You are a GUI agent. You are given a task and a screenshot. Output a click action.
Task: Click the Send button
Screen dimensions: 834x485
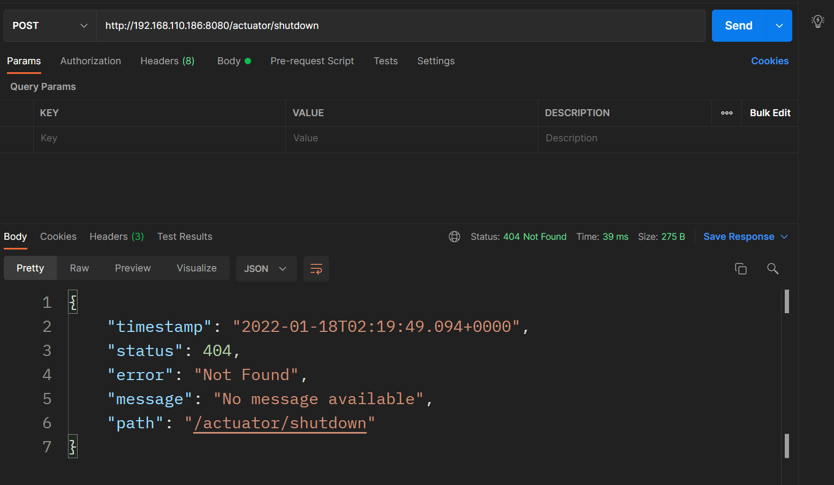[739, 26]
